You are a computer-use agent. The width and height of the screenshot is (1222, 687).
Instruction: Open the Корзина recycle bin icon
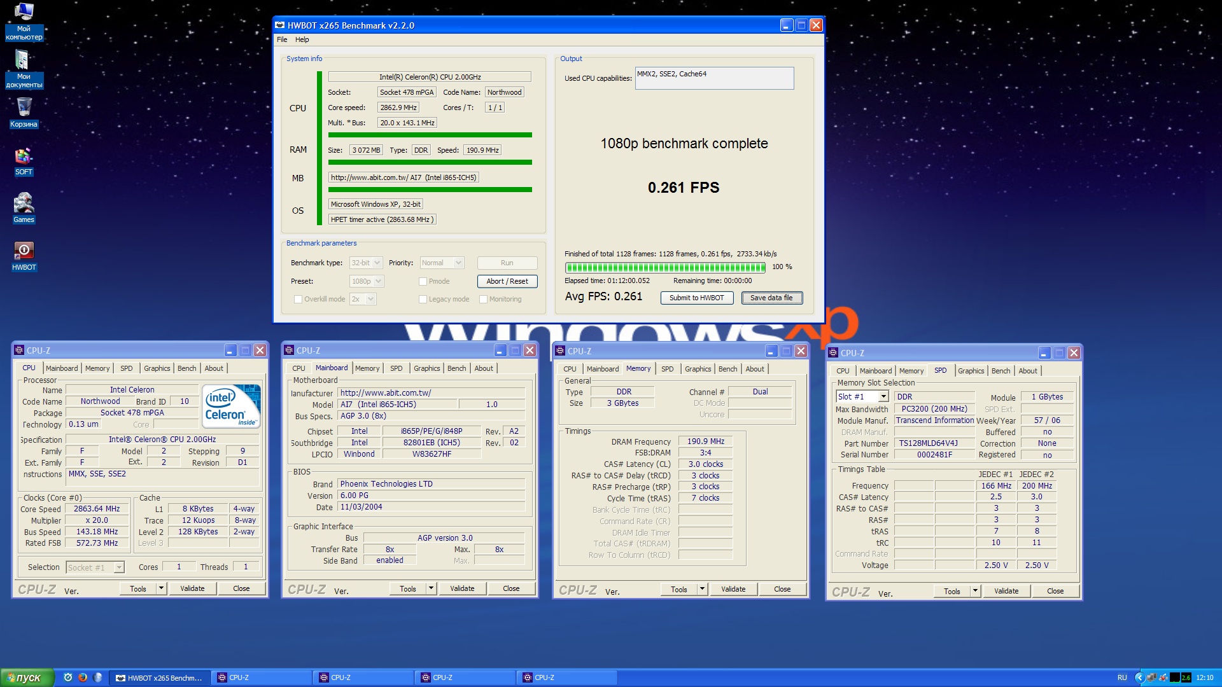coord(24,113)
